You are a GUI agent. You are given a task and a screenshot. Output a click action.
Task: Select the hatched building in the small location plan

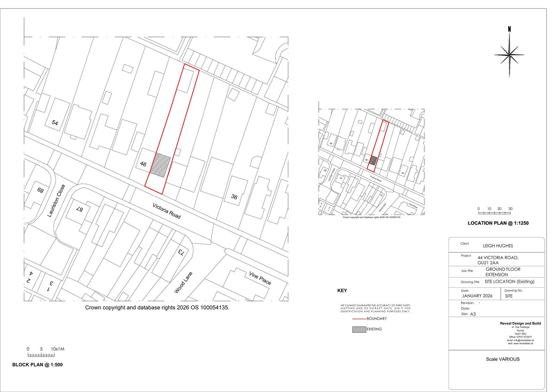coord(373,160)
